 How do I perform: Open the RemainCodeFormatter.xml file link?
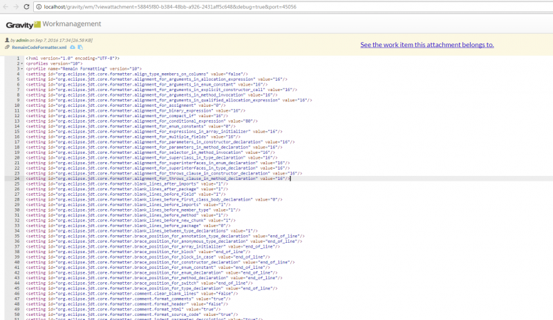point(39,48)
